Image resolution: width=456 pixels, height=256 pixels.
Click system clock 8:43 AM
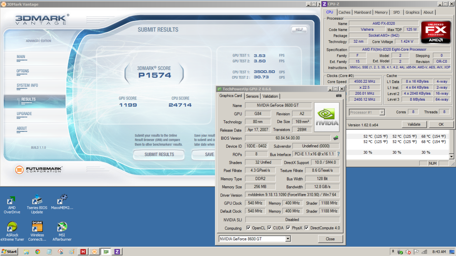(439, 252)
